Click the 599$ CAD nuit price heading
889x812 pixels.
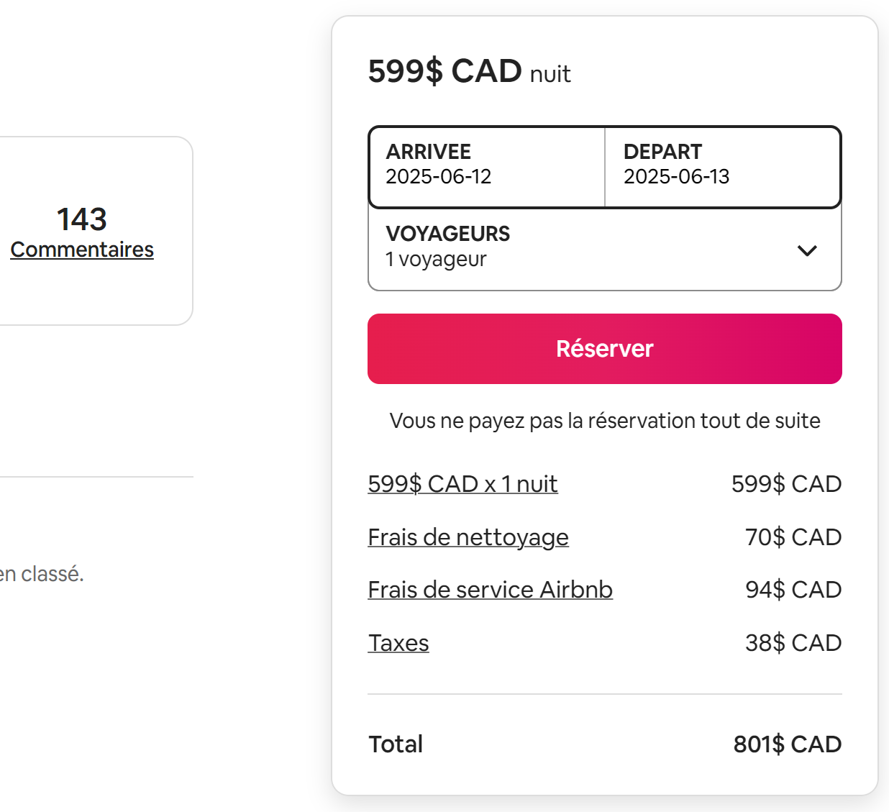469,71
